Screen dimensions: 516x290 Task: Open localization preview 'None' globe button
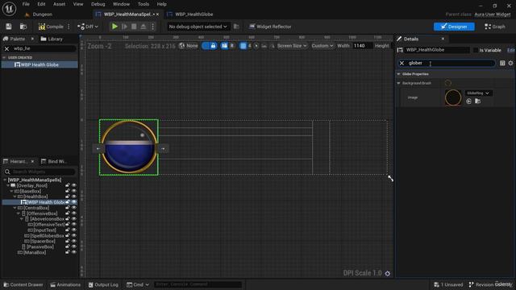click(189, 46)
